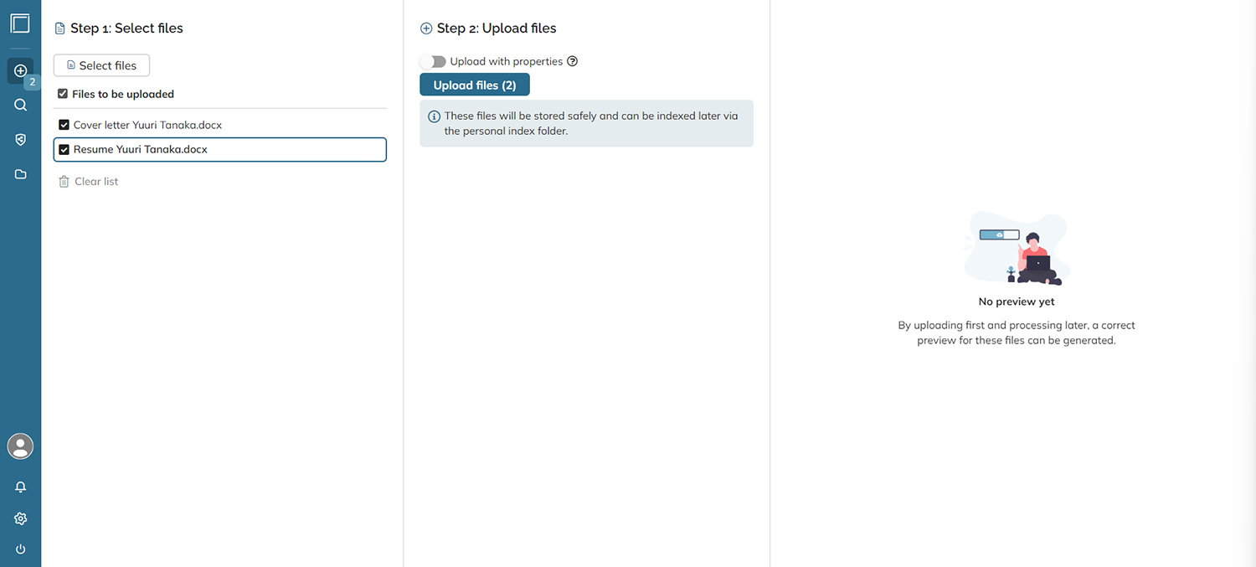Open the Search panel in the sidebar
1256x567 pixels.
(20, 105)
